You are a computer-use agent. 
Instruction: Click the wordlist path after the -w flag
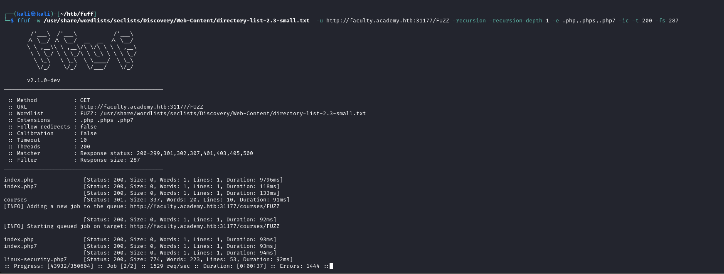point(176,20)
